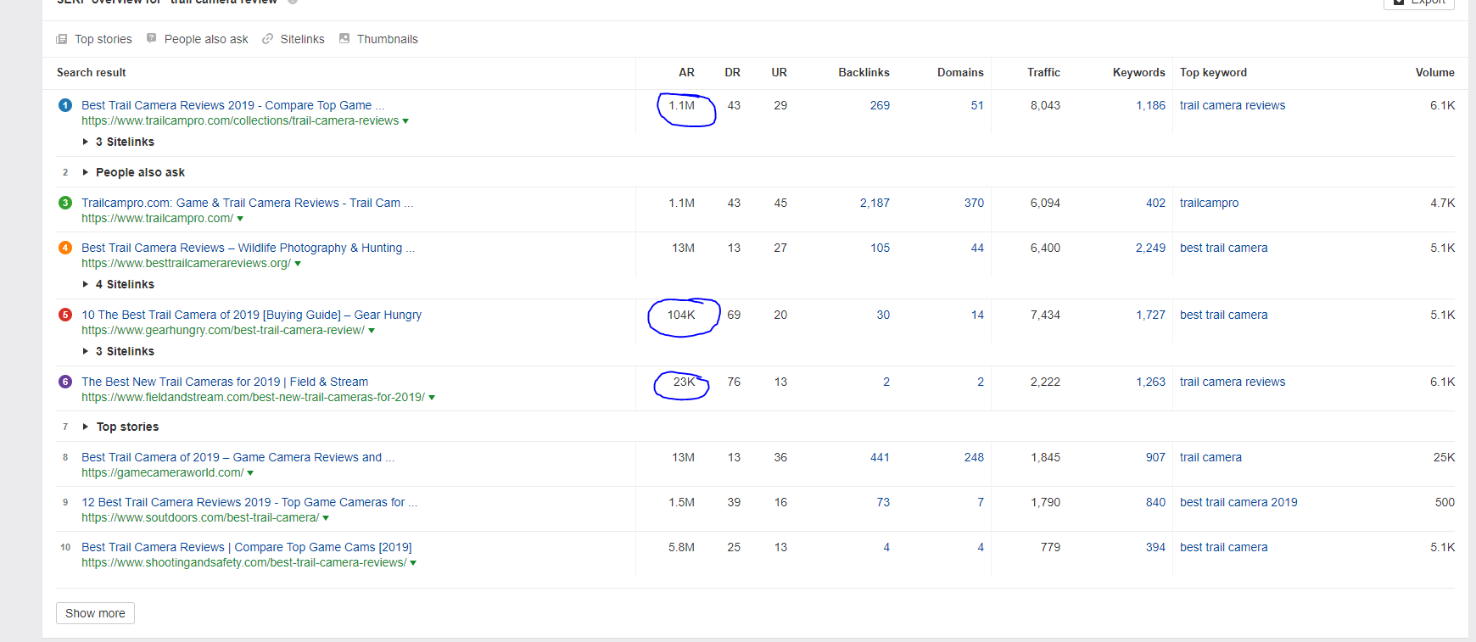Click traffic value 8,043
The image size is (1476, 642).
1045,105
